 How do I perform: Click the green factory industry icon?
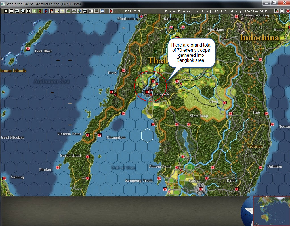(x=68, y=11)
